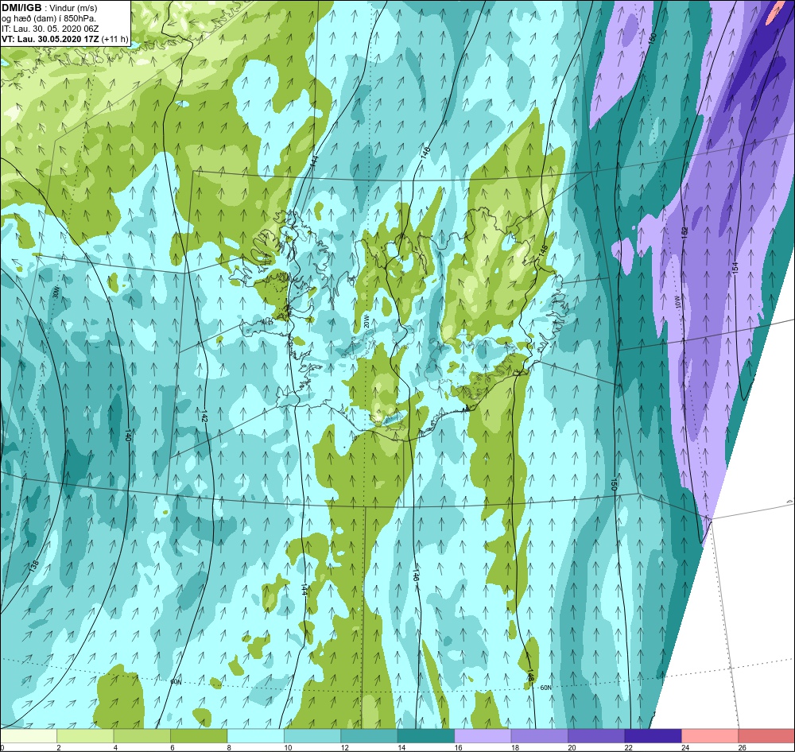
Task: Click the legend scale value '16'
Action: 459,747
